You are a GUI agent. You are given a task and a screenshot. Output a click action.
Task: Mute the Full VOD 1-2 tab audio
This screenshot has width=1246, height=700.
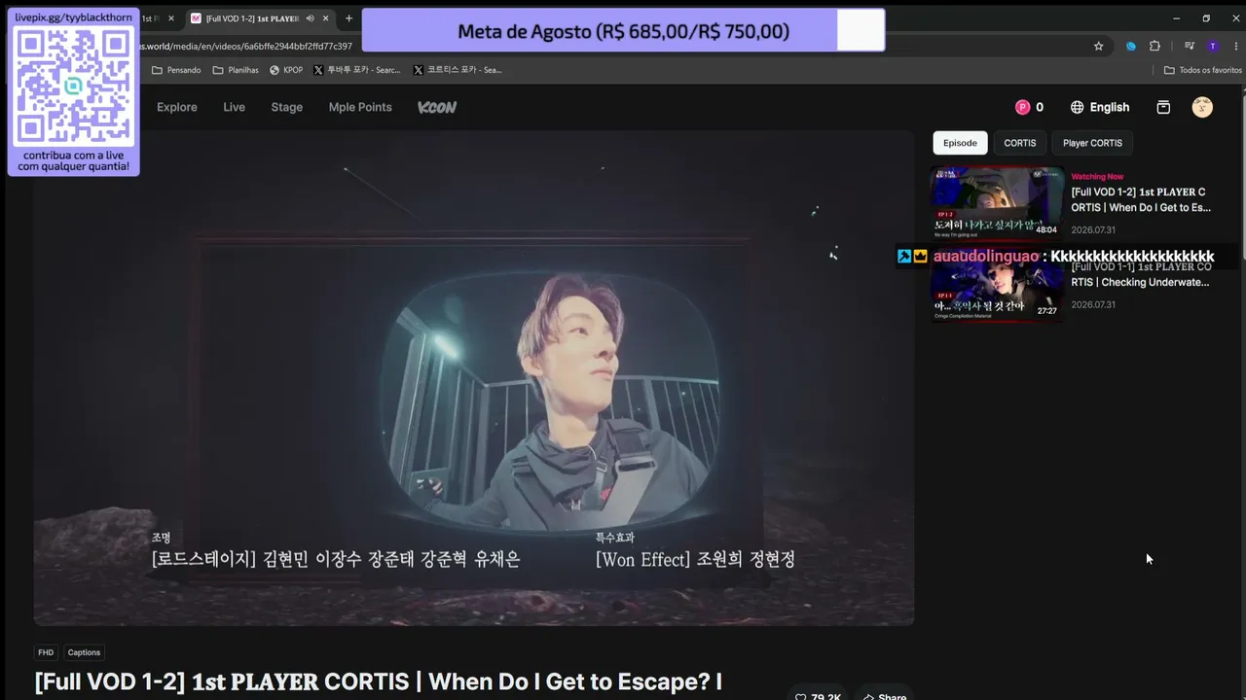310,18
